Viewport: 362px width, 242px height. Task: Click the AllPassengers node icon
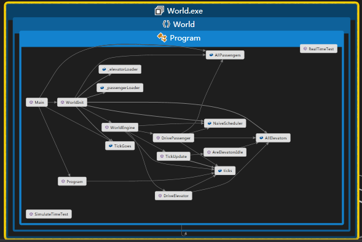211,55
